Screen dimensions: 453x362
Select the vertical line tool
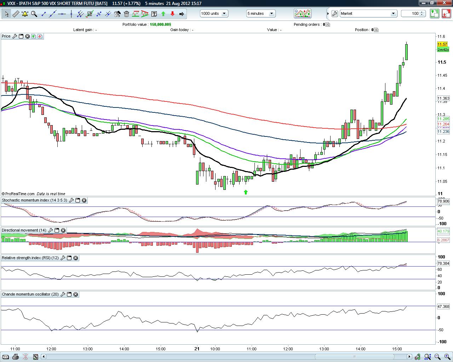(x=71, y=14)
